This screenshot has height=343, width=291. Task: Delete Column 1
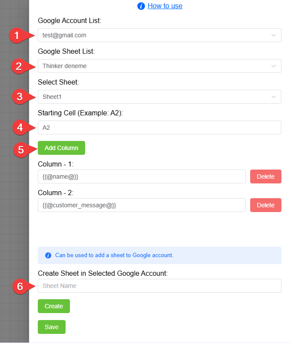265,176
